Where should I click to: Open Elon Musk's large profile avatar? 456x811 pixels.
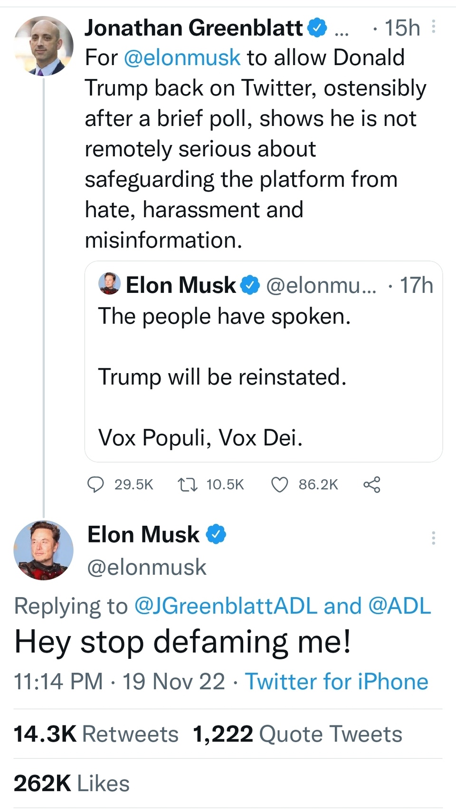pos(44,550)
